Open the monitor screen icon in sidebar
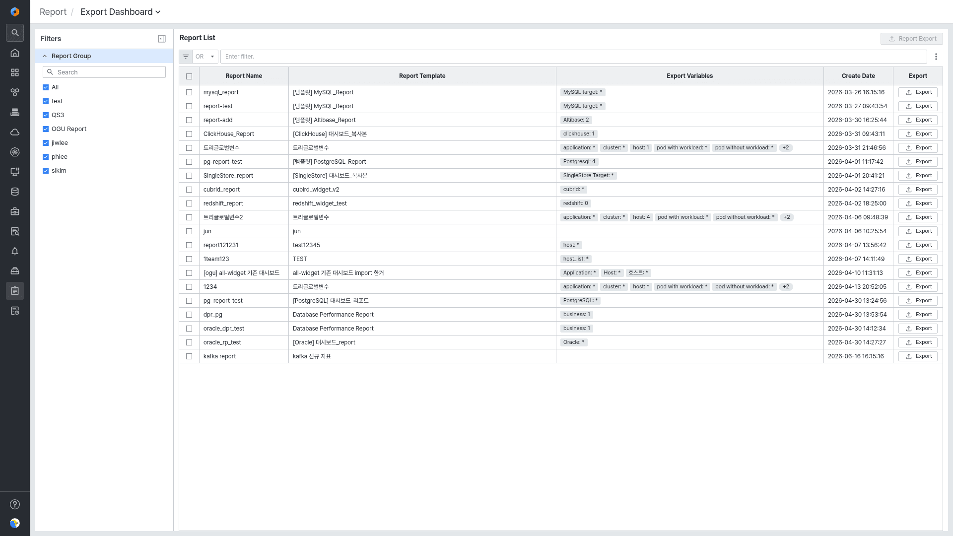The width and height of the screenshot is (953, 536). pyautogui.click(x=15, y=172)
